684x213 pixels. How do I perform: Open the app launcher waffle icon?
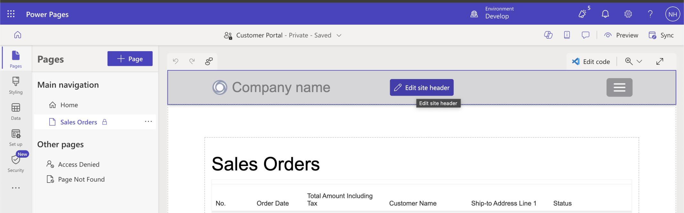coord(11,14)
